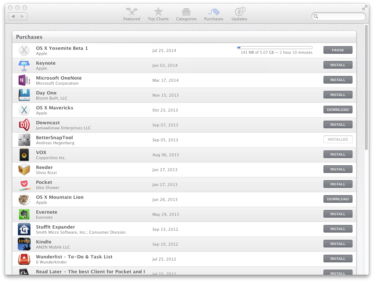374x282 pixels.
Task: Open the Featured section
Action: (x=131, y=14)
